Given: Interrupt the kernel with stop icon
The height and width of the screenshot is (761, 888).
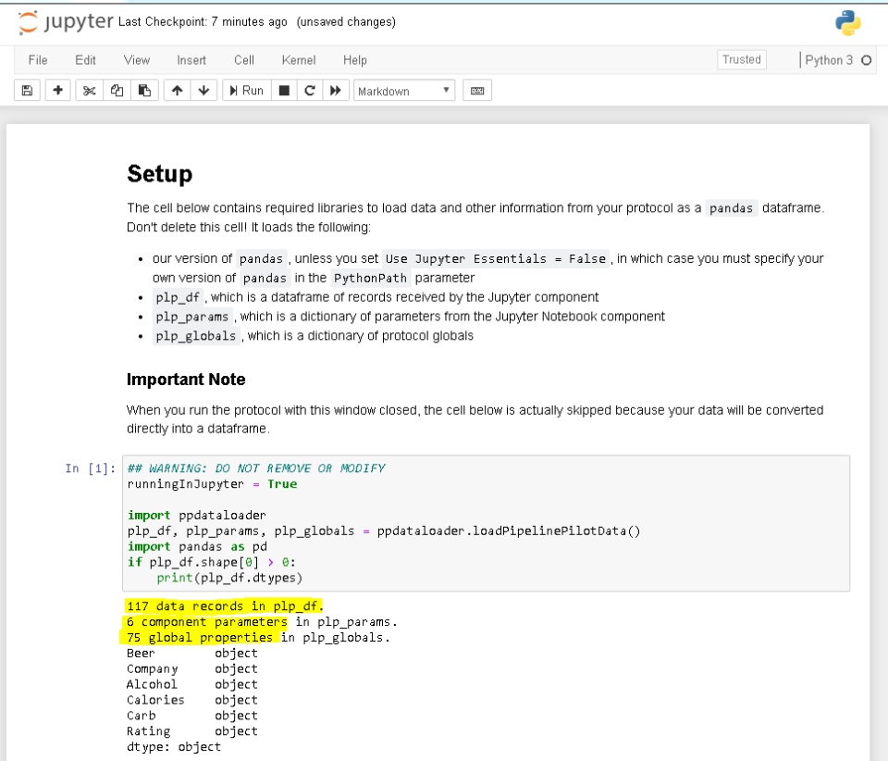Looking at the screenshot, I should pyautogui.click(x=284, y=91).
